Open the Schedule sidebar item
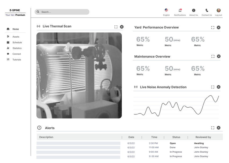The height and width of the screenshot is (163, 229). [17, 42]
